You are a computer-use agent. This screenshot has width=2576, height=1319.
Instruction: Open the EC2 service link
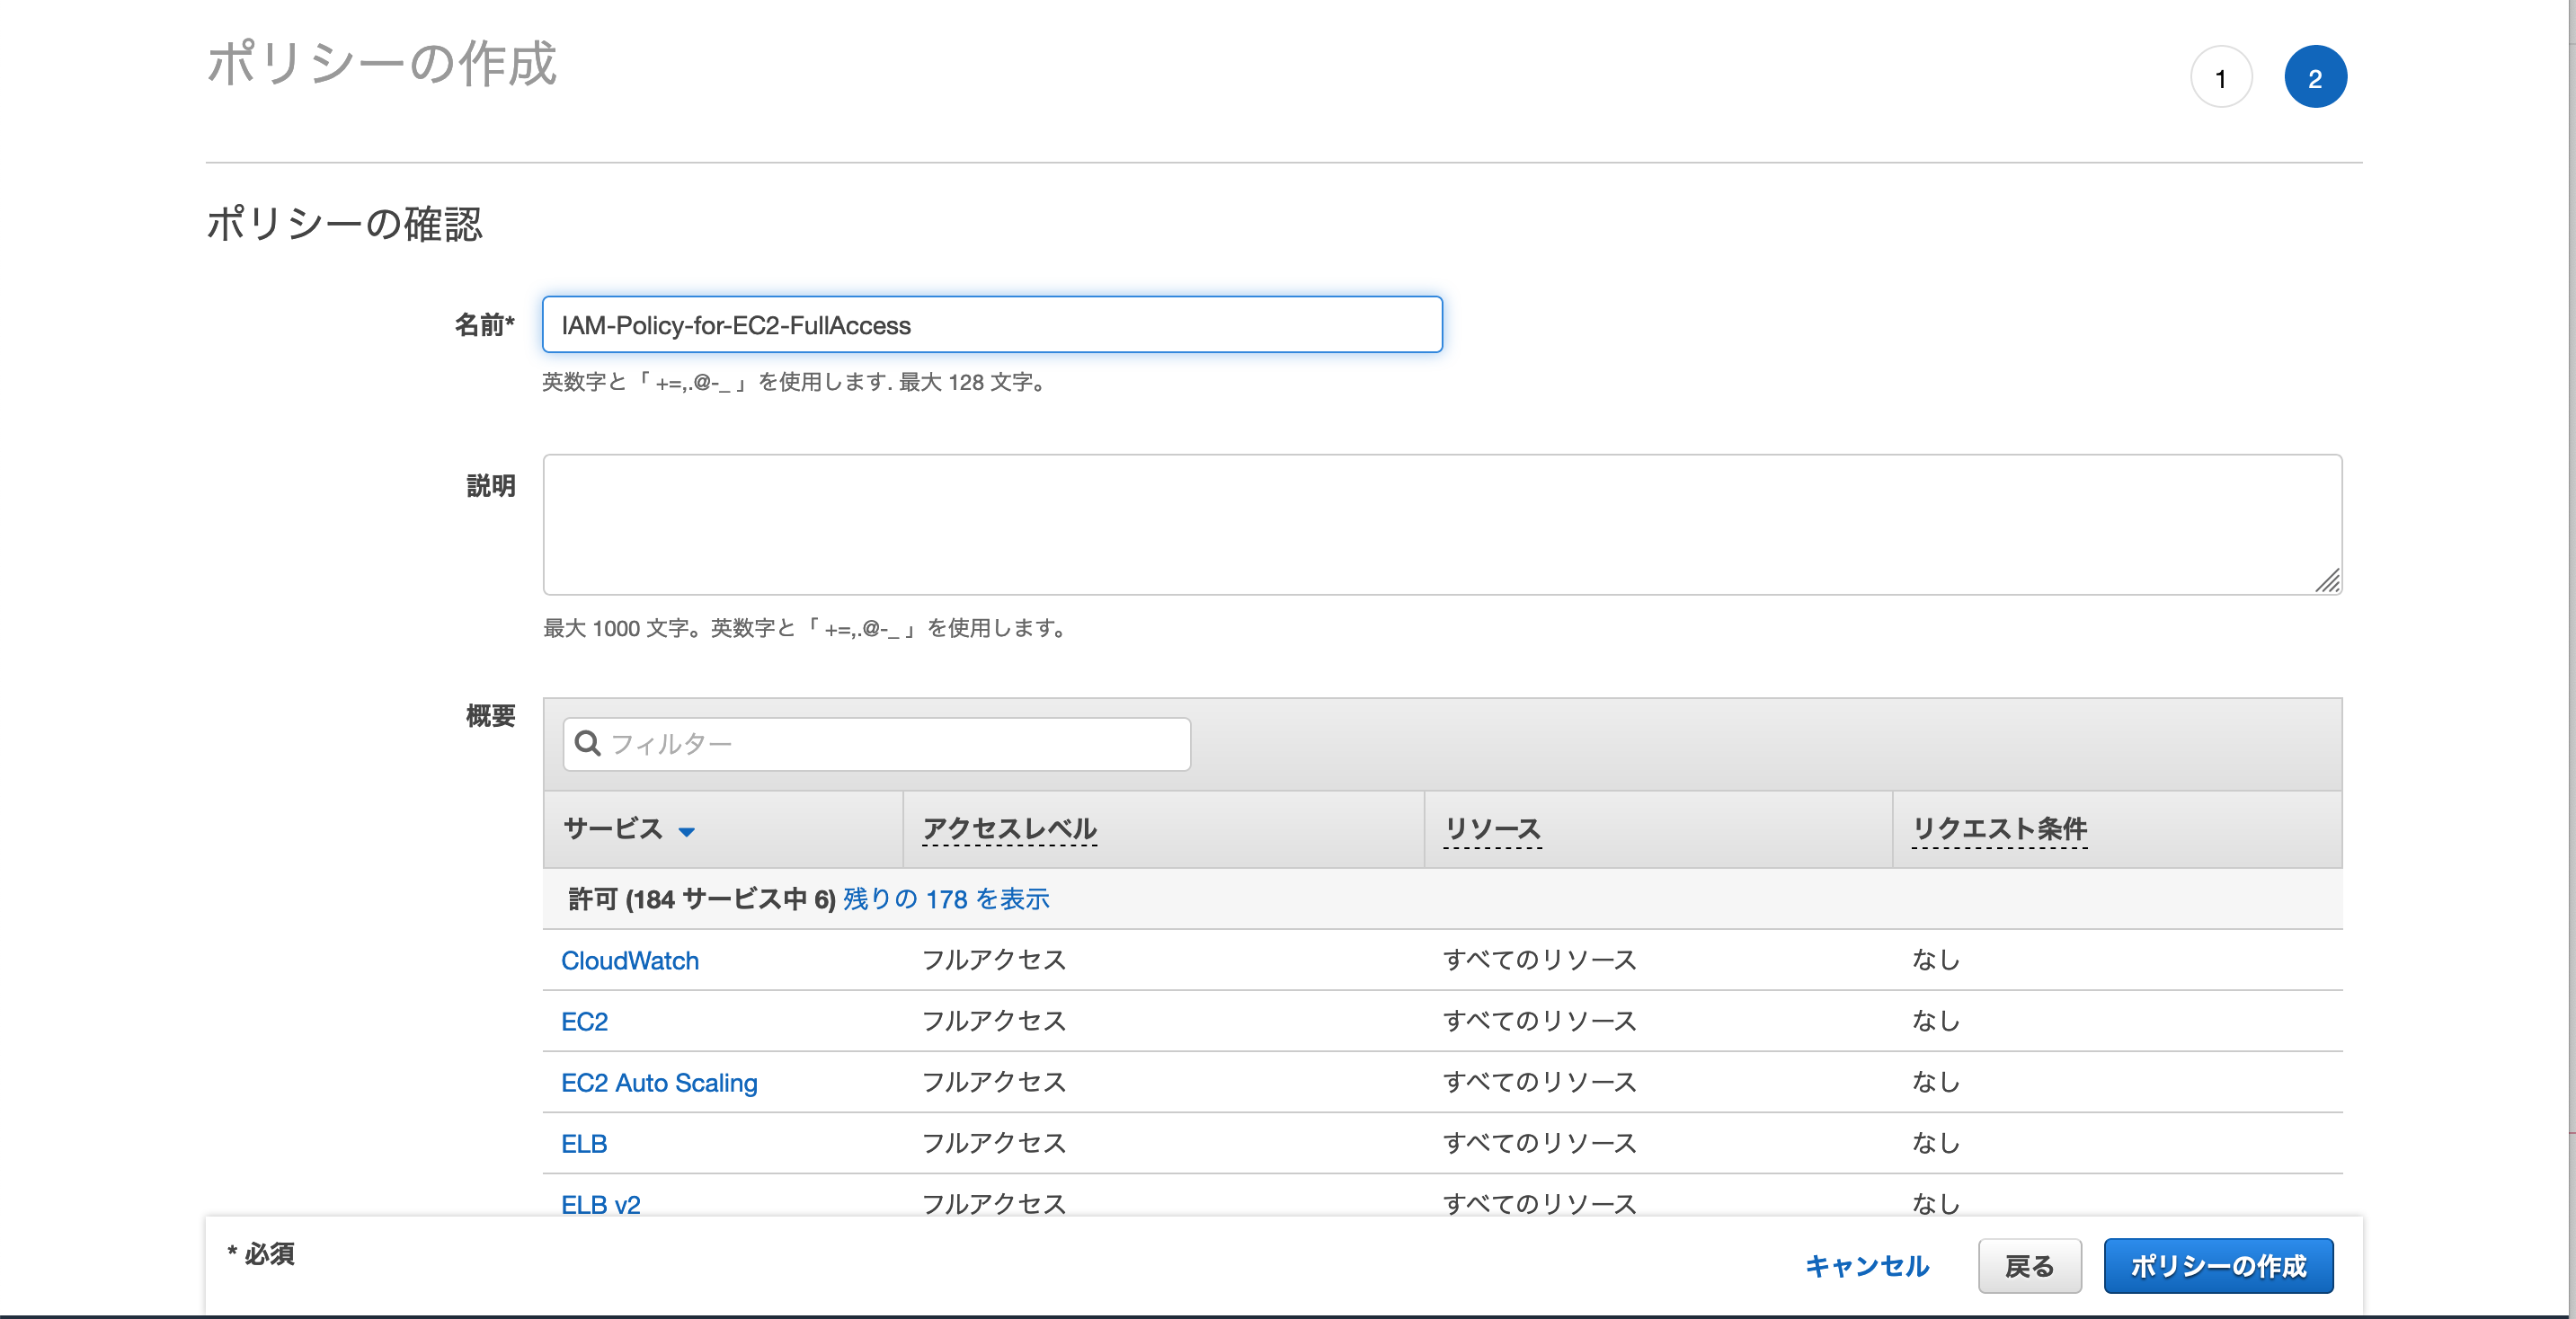pos(584,1022)
